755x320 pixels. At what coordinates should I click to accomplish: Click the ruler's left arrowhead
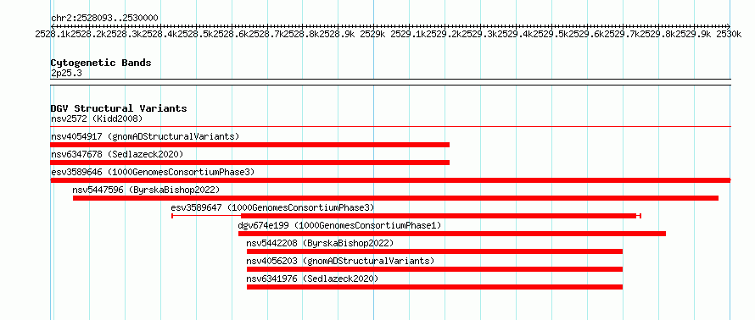53,26
